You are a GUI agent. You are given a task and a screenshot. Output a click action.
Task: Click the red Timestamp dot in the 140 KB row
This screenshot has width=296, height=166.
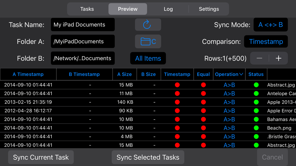(x=177, y=102)
